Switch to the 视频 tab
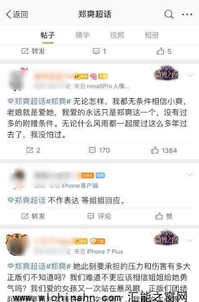 click(117, 35)
